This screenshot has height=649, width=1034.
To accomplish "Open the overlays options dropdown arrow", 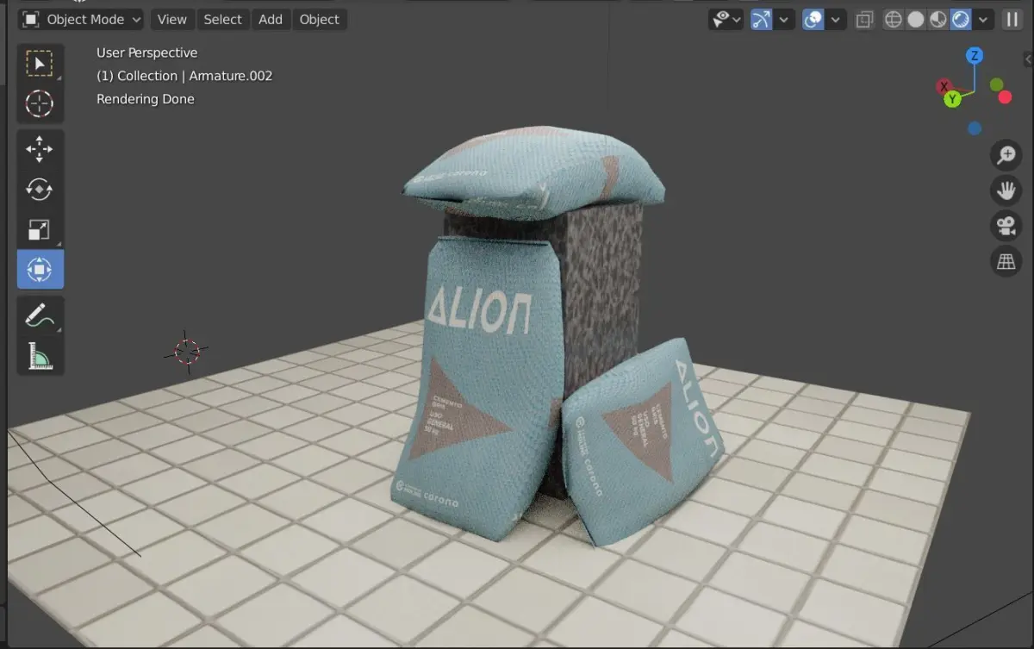I will tap(835, 19).
